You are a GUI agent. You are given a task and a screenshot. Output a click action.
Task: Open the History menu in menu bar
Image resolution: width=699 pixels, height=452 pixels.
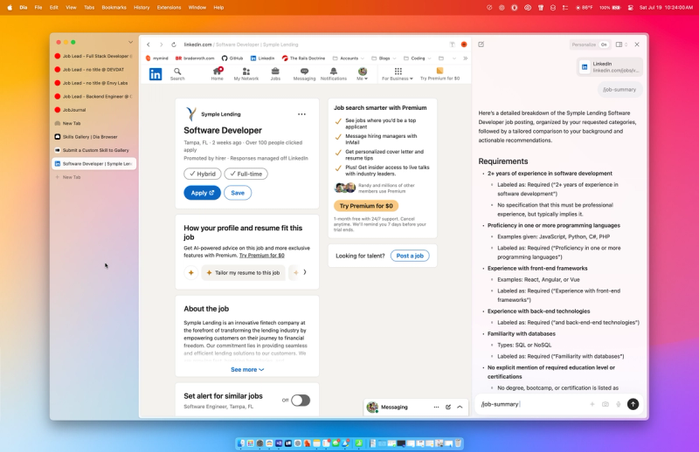click(x=142, y=8)
